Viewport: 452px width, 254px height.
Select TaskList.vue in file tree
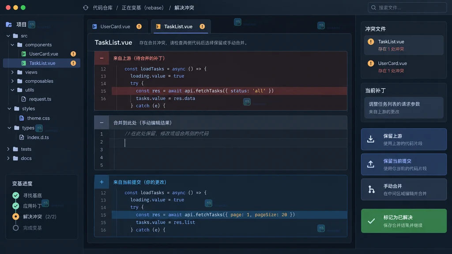tap(42, 63)
